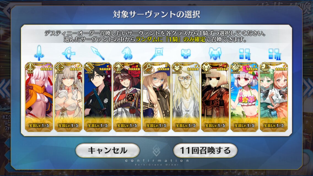Viewport: 313px width, 176px height.
Task: Click the Saber class sword icon
Action: coord(39,53)
